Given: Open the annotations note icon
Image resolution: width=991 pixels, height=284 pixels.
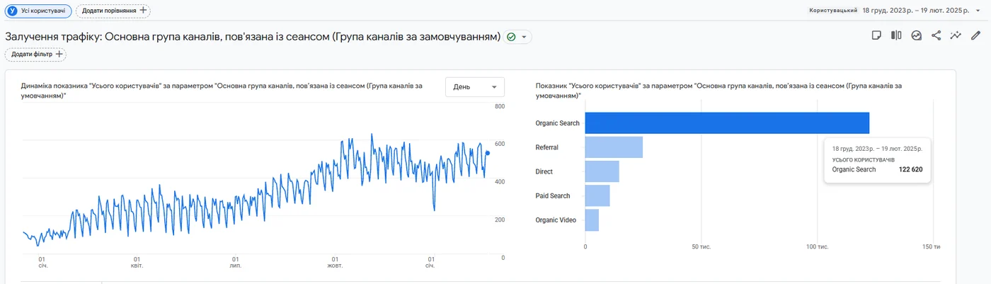Looking at the screenshot, I should tap(876, 35).
